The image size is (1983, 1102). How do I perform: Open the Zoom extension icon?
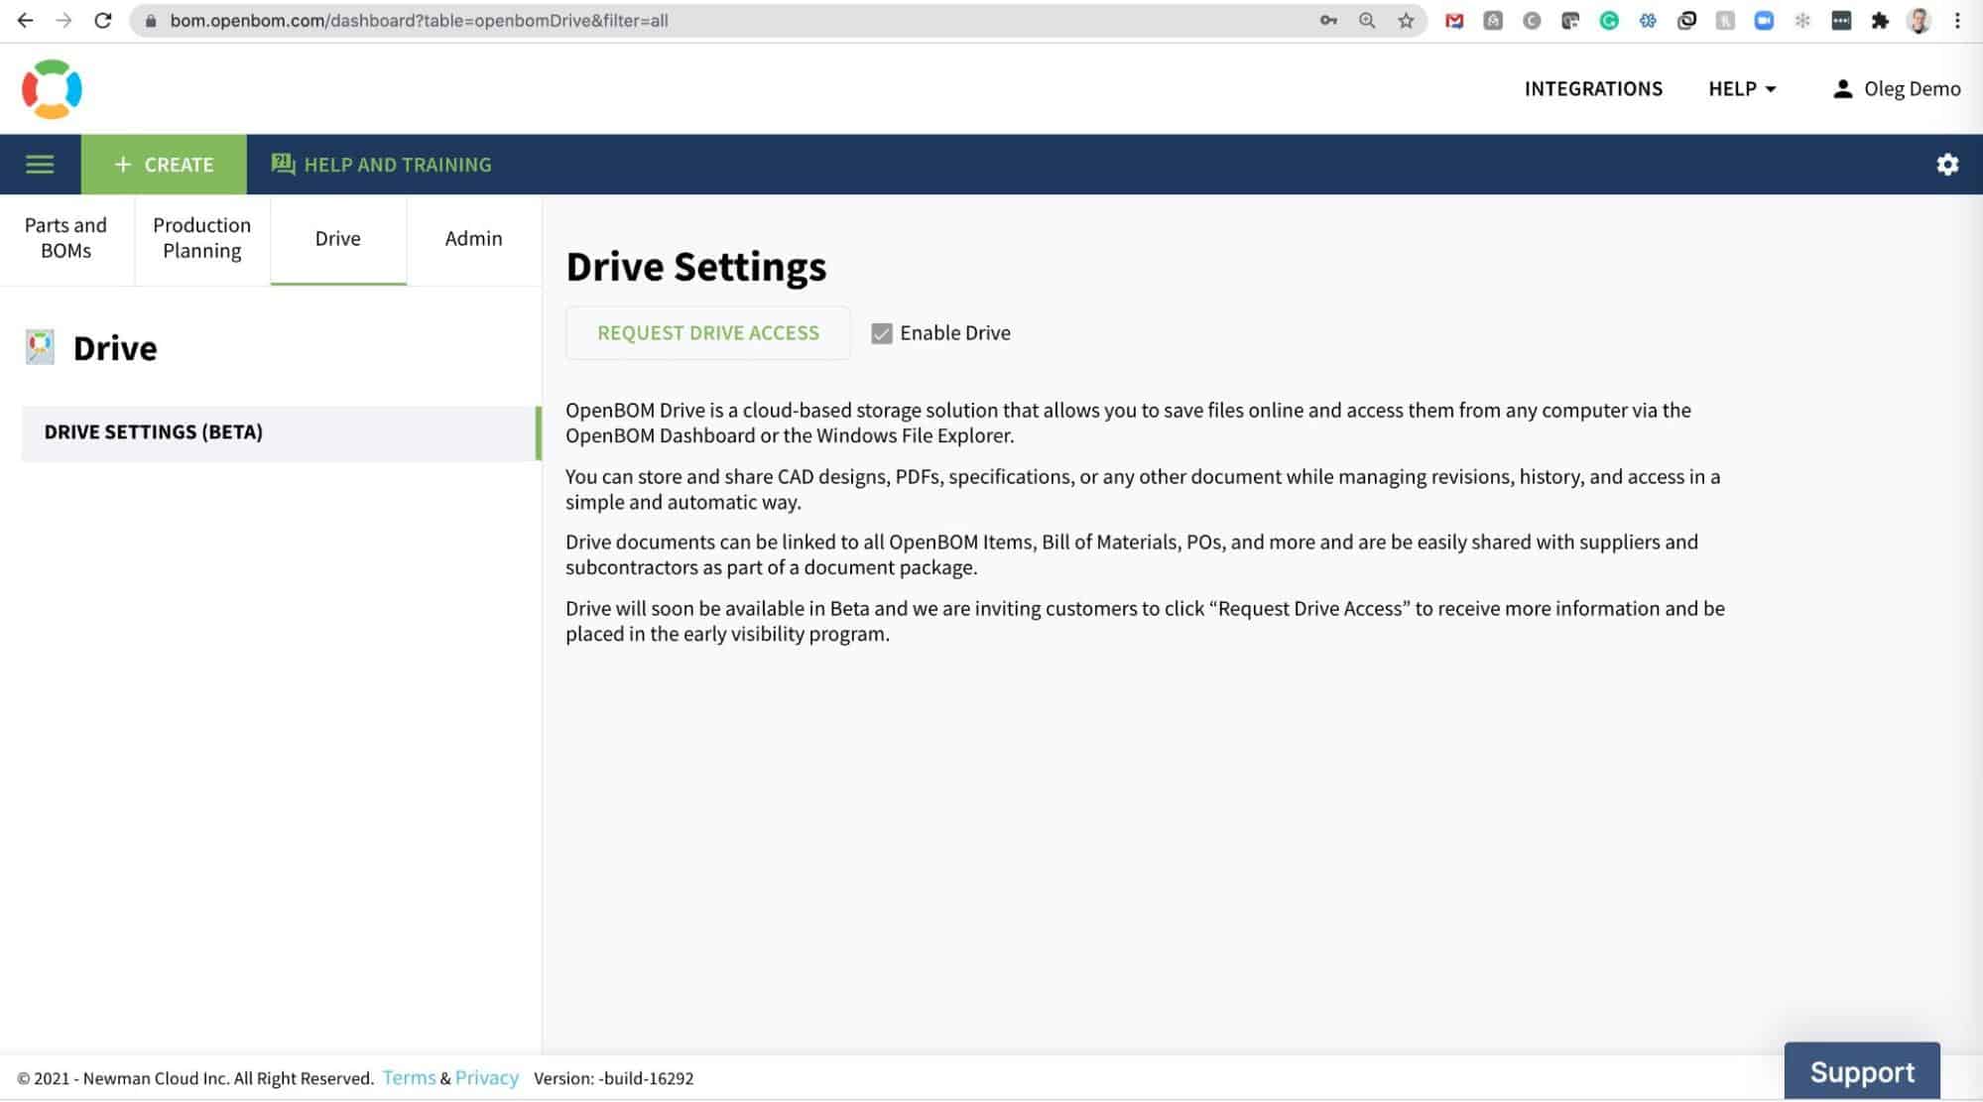(1764, 20)
